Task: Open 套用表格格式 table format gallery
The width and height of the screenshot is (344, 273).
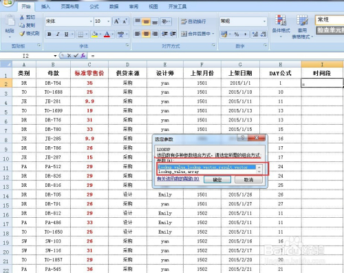Action: pyautogui.click(x=302, y=27)
